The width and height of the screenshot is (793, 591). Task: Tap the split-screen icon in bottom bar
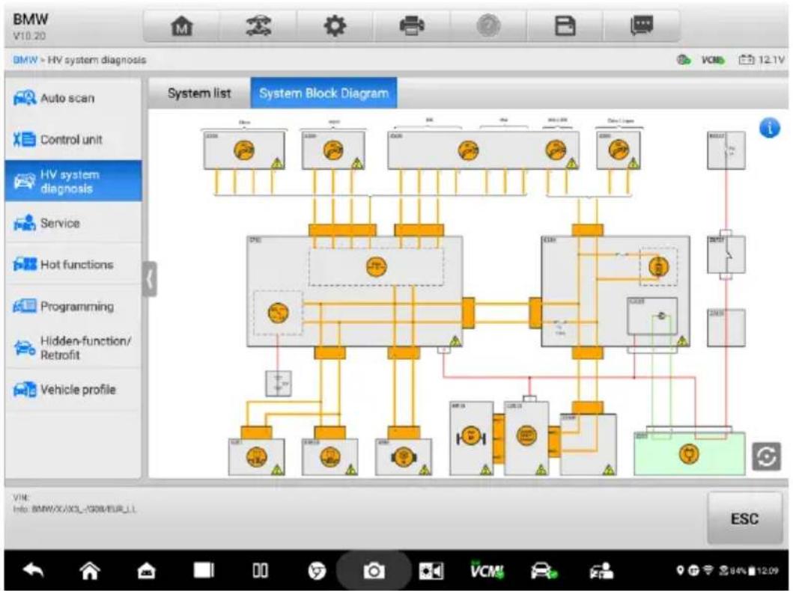[261, 571]
